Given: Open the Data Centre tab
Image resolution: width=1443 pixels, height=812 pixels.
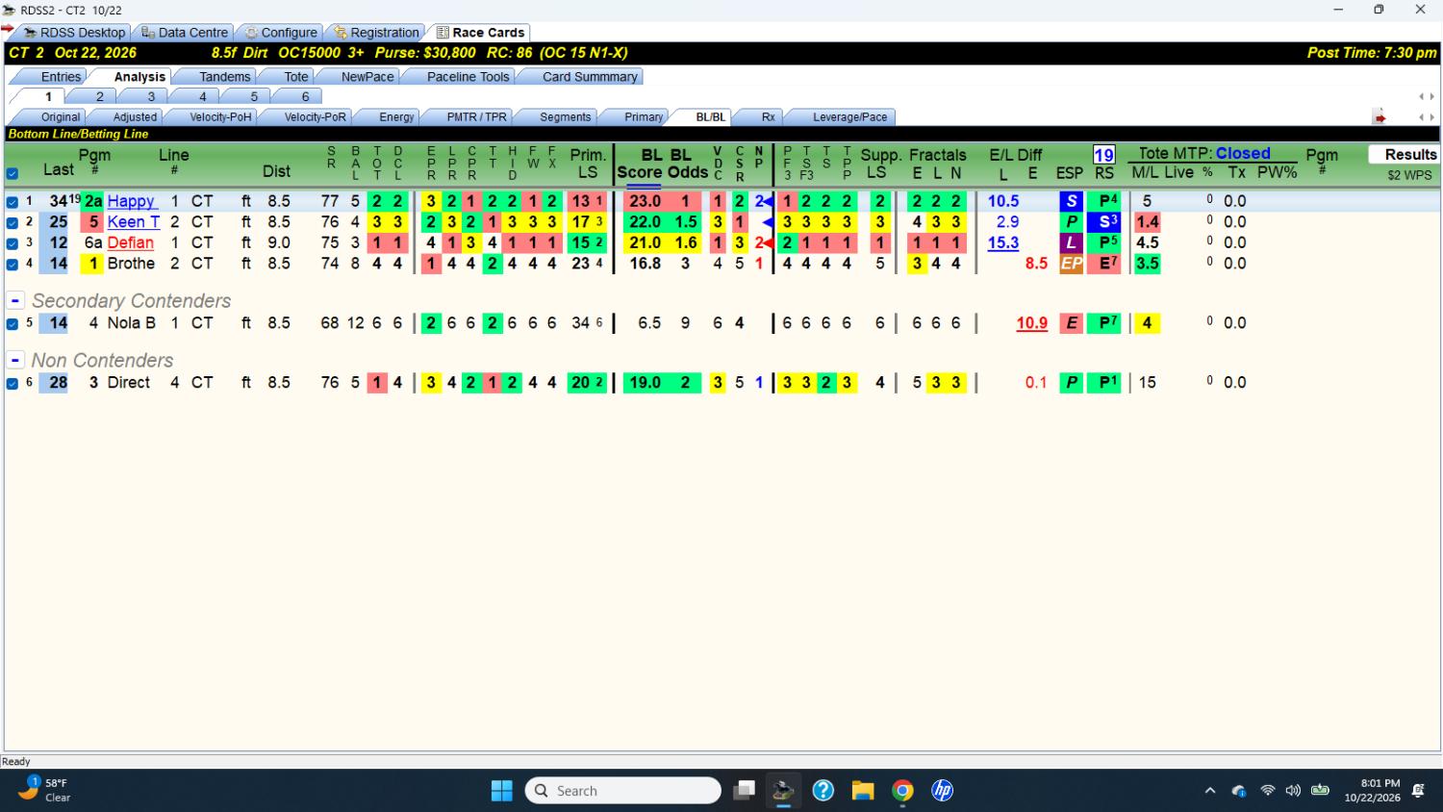Looking at the screenshot, I should tap(185, 33).
